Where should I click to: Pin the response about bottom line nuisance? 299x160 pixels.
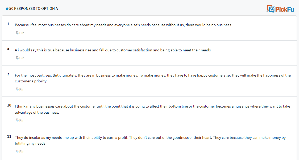pyautogui.click(x=20, y=120)
